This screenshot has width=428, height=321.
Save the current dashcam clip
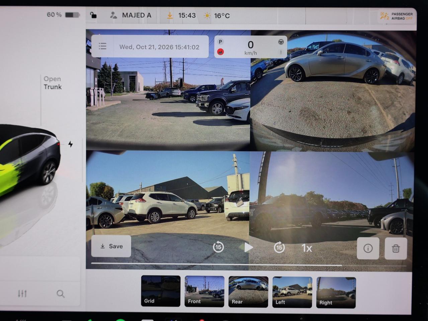click(x=111, y=246)
